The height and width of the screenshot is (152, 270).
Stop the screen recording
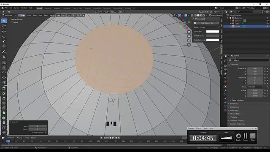pos(253,137)
